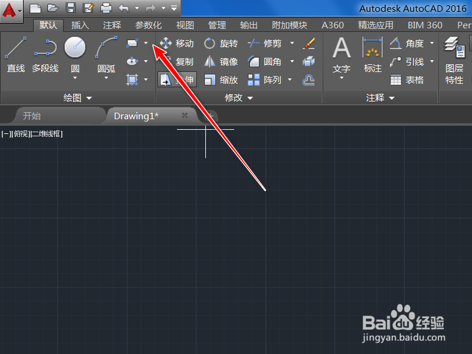The image size is (472, 354).
Task: Click the 表格 table tool
Action: (x=407, y=80)
